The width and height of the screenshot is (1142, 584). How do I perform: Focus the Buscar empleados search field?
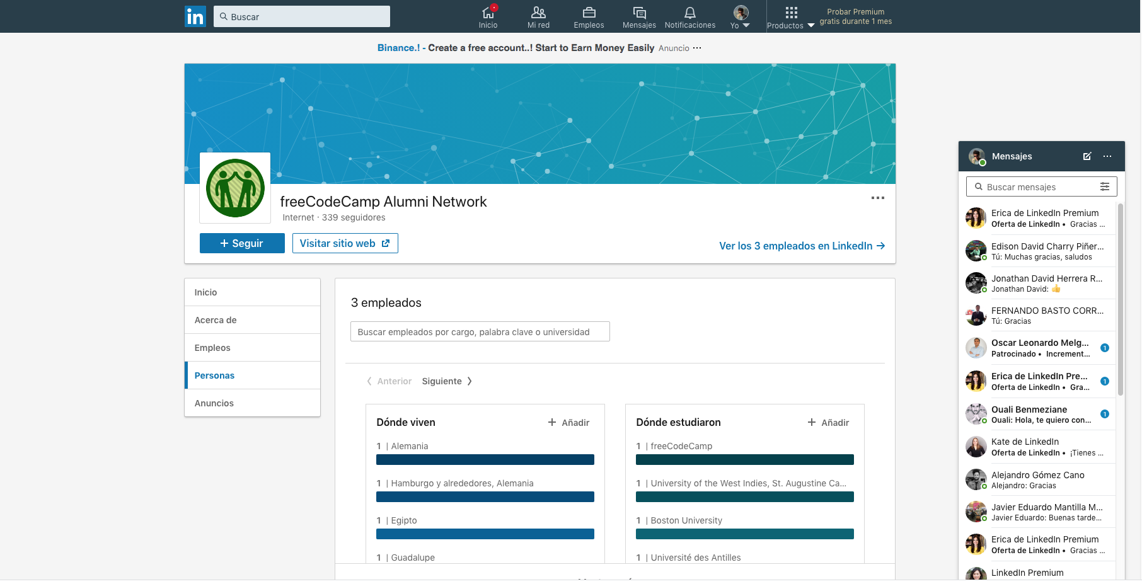point(480,331)
